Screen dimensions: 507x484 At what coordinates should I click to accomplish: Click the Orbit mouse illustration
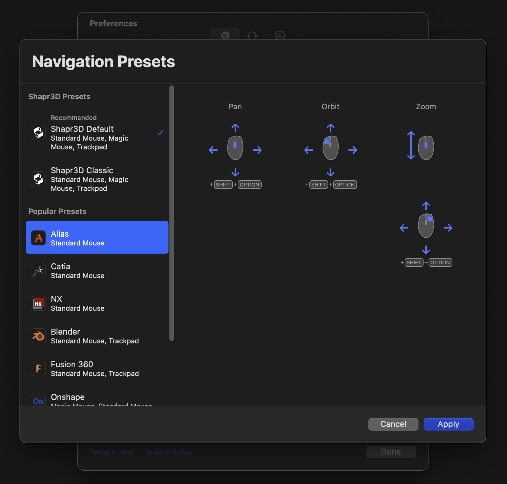331,148
